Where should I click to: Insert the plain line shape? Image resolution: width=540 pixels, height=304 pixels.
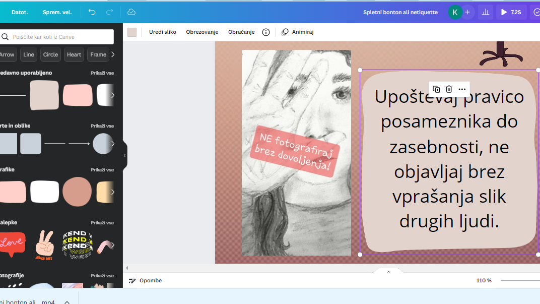point(55,144)
